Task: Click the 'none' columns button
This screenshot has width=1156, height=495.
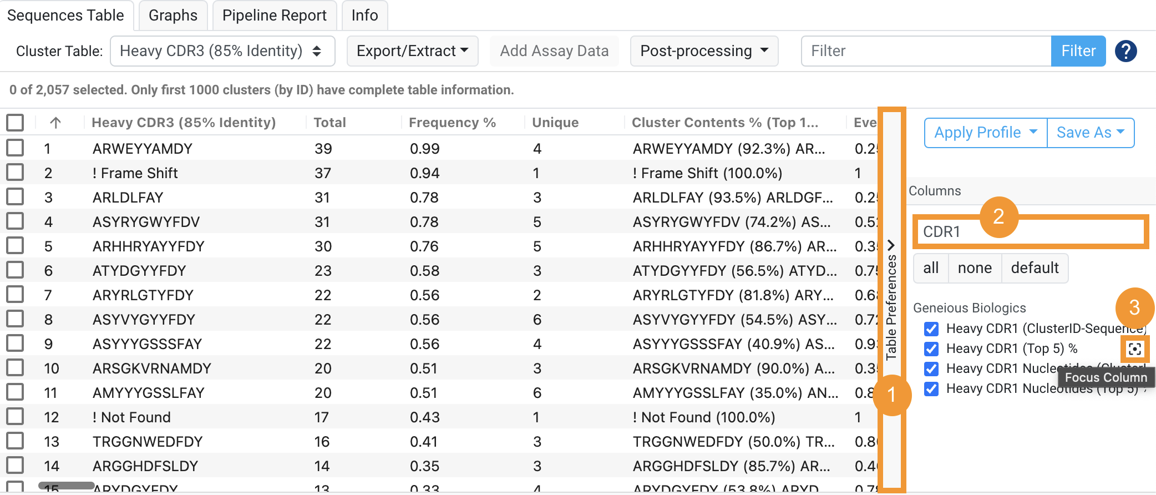Action: point(975,268)
